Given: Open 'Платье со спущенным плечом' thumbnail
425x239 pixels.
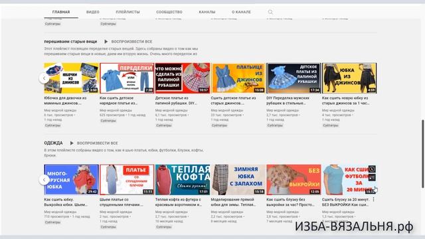Looking at the screenshot, I should (127, 179).
